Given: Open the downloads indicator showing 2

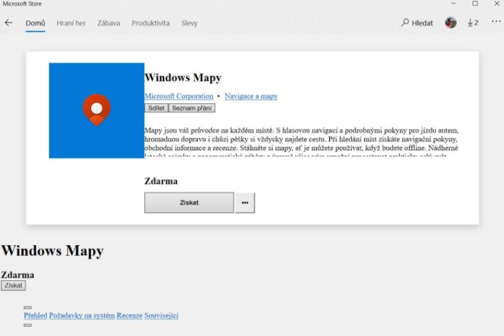Looking at the screenshot, I should (473, 23).
